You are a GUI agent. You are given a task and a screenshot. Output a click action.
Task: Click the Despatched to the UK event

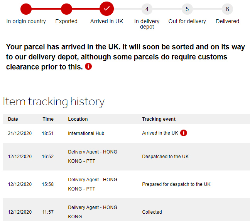[166, 157]
